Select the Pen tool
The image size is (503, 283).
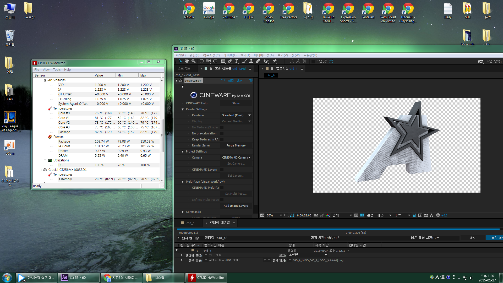pyautogui.click(x=230, y=61)
